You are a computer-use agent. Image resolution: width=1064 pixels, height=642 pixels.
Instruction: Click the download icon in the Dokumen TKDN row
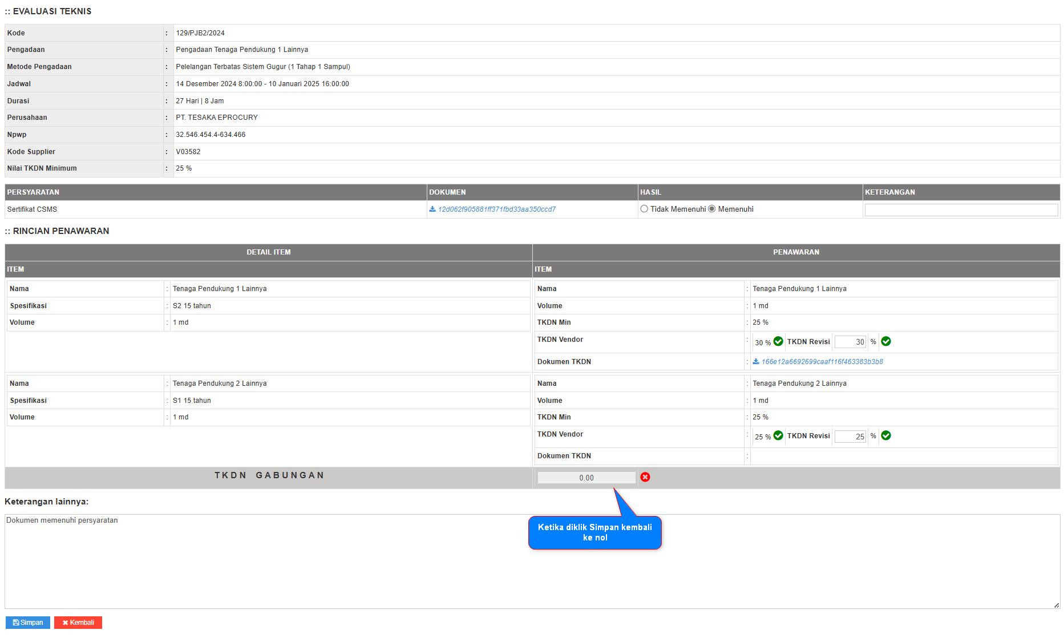coord(756,361)
